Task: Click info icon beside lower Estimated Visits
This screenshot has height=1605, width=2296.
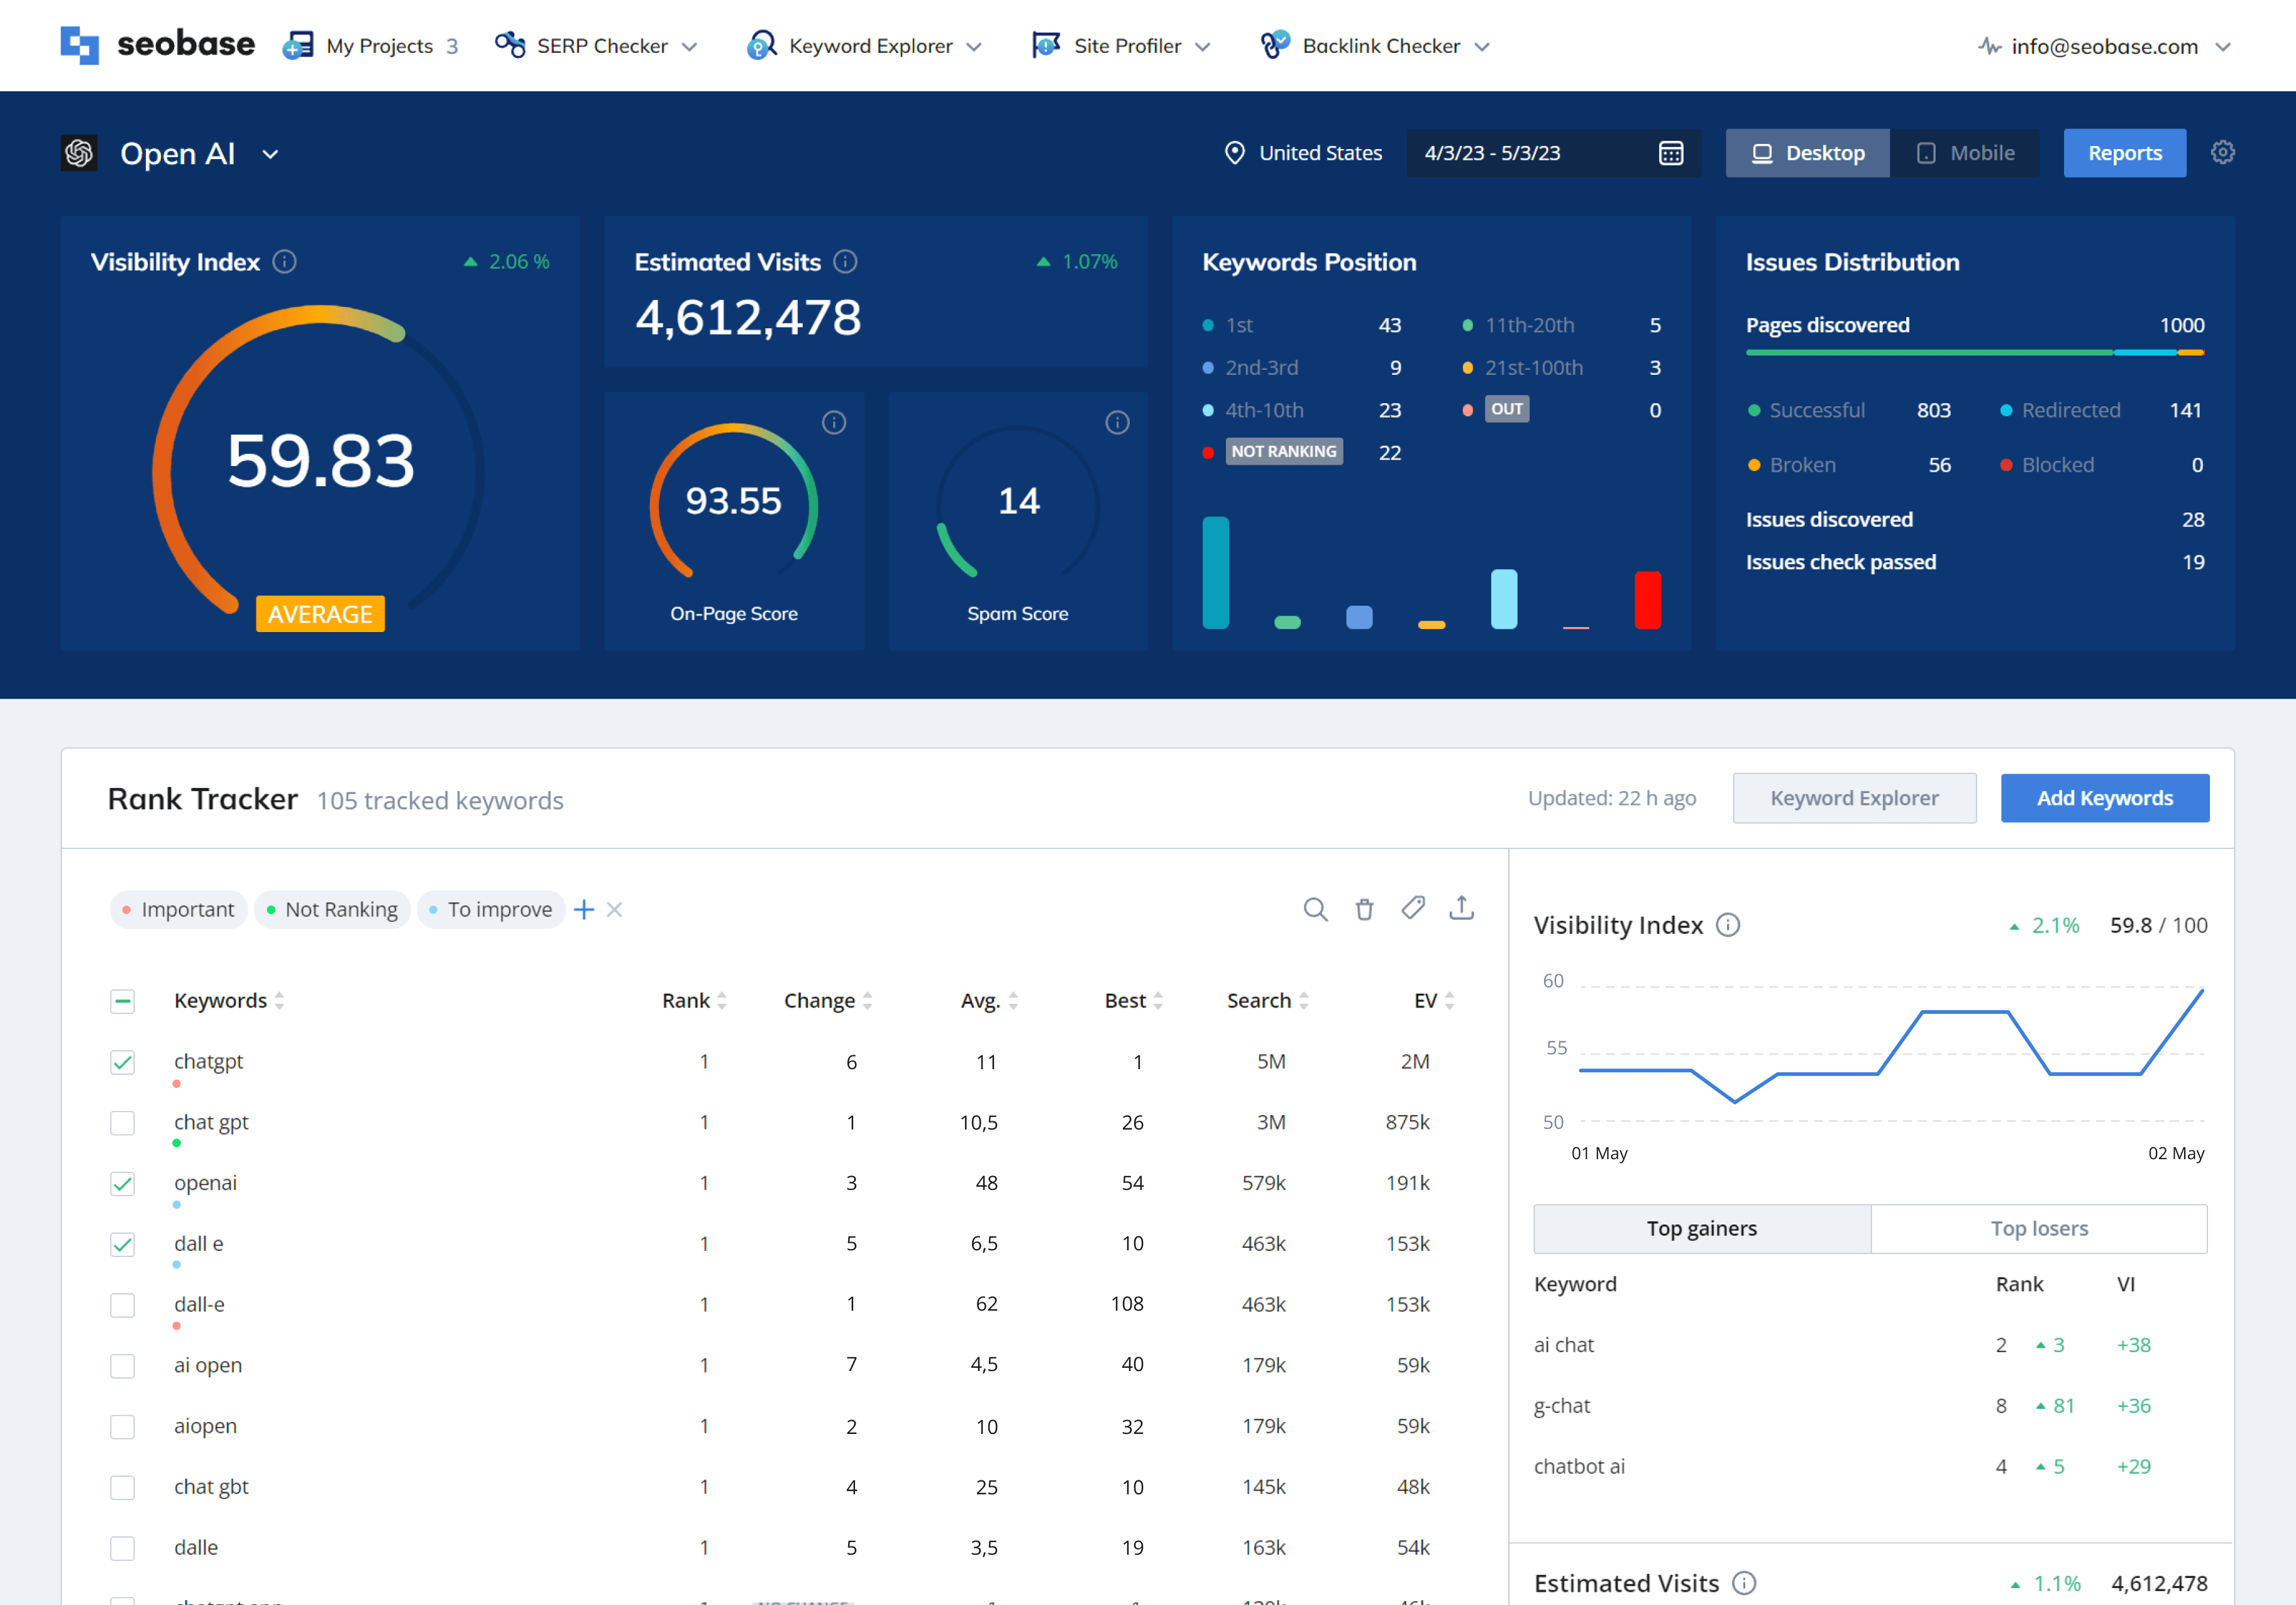Action: pos(1744,1582)
